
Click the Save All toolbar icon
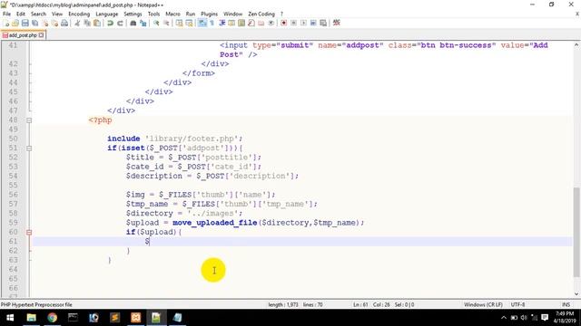click(34, 23)
